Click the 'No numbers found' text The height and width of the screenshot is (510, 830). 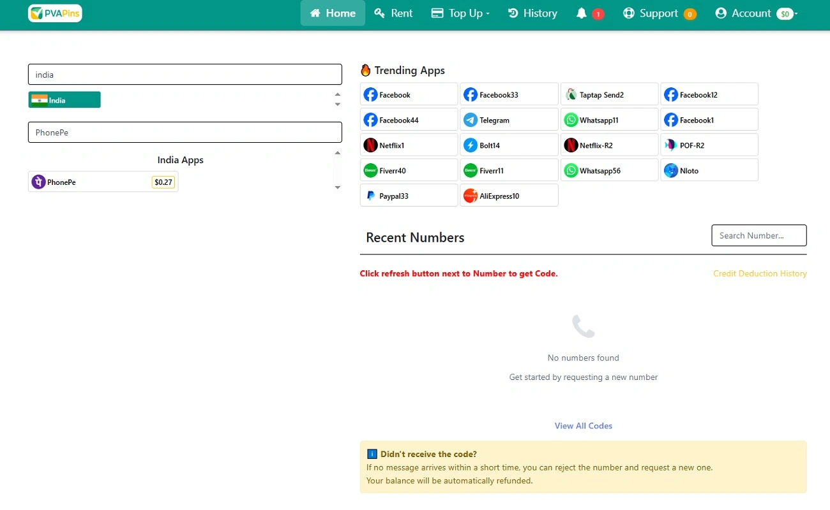(584, 358)
